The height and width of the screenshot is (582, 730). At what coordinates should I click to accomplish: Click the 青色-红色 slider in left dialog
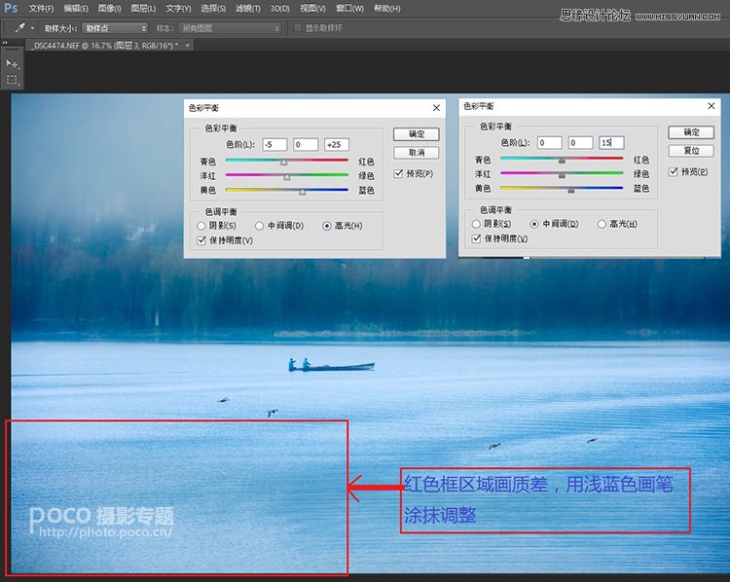tap(287, 161)
